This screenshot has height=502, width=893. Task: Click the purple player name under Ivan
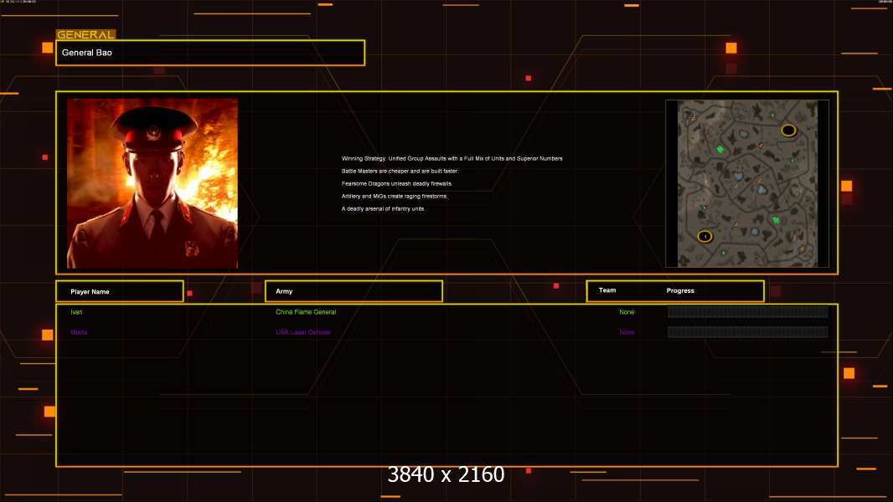79,332
